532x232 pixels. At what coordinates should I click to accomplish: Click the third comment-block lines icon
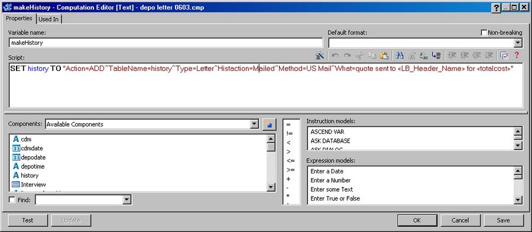point(476,56)
